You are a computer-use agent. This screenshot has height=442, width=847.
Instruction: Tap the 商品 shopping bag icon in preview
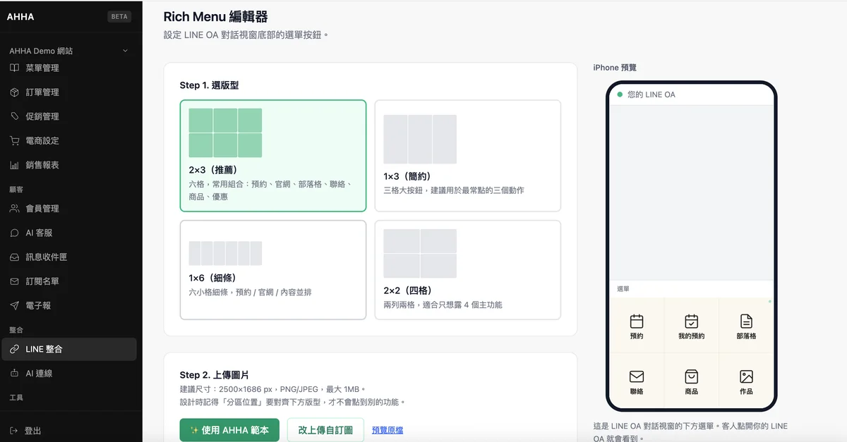coord(692,376)
